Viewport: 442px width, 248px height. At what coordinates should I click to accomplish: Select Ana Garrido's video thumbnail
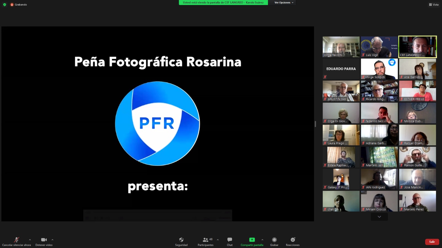pos(417,69)
